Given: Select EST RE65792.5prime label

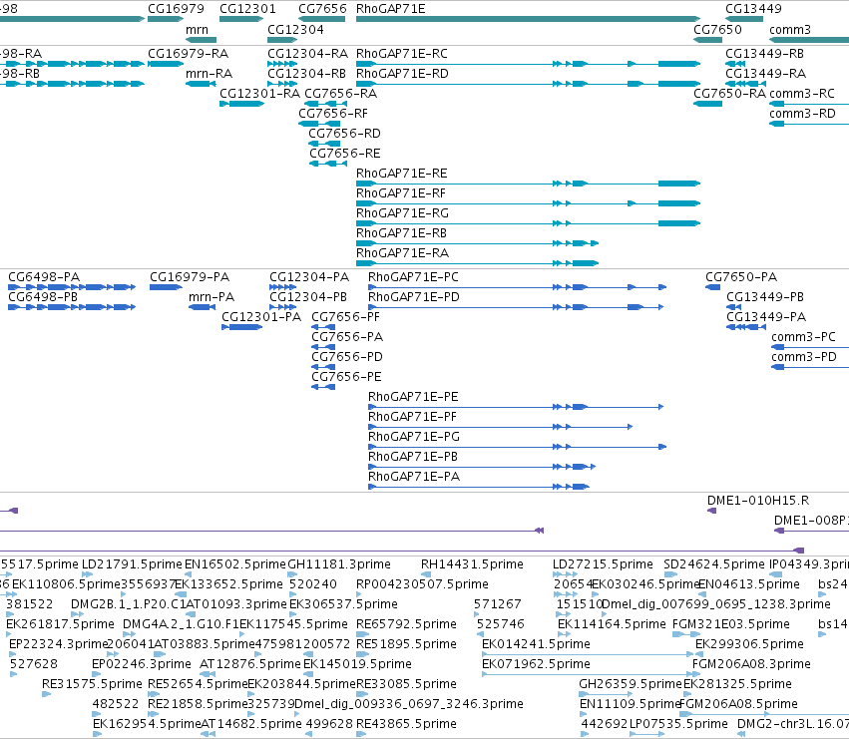Looking at the screenshot, I should [x=406, y=624].
